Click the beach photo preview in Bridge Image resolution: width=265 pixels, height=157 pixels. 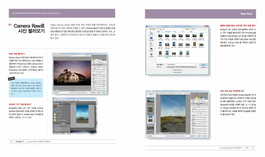tap(82, 114)
